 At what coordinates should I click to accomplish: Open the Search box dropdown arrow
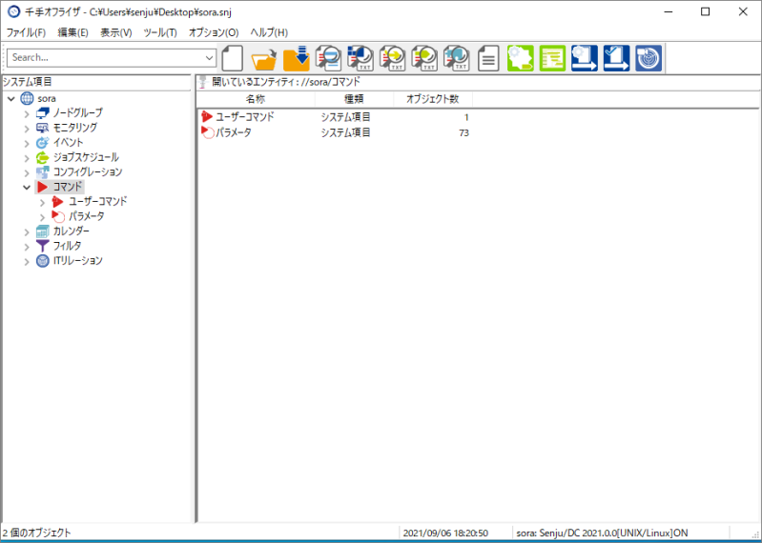[x=210, y=58]
